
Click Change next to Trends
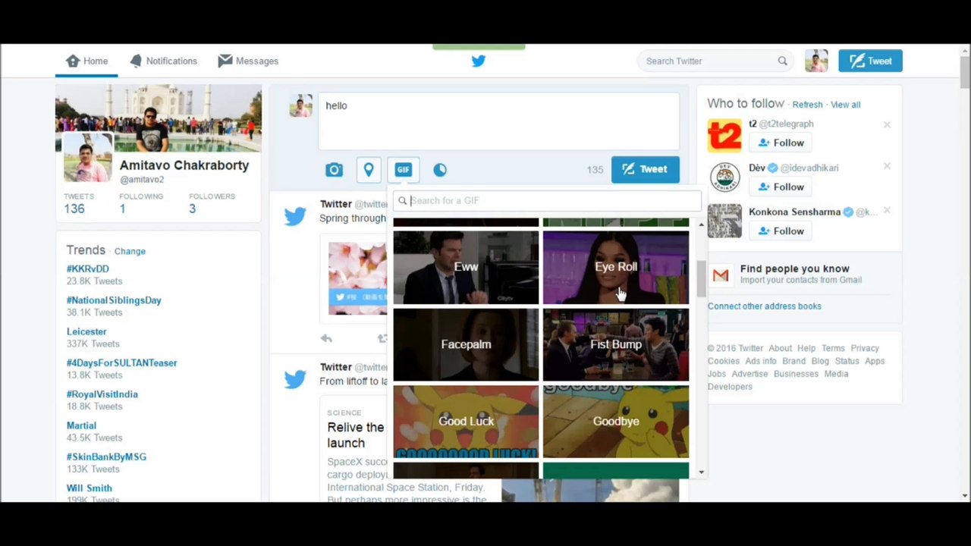click(x=130, y=251)
